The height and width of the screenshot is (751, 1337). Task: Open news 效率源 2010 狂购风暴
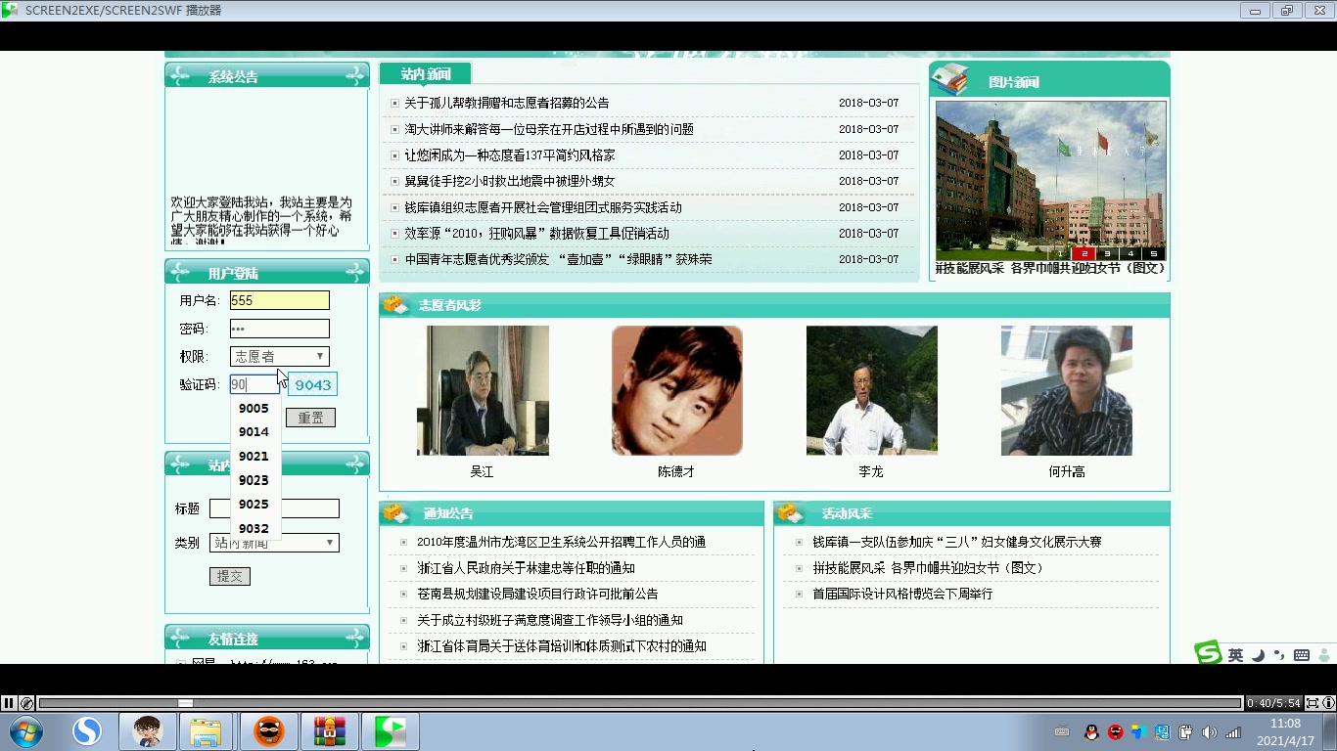pos(537,234)
